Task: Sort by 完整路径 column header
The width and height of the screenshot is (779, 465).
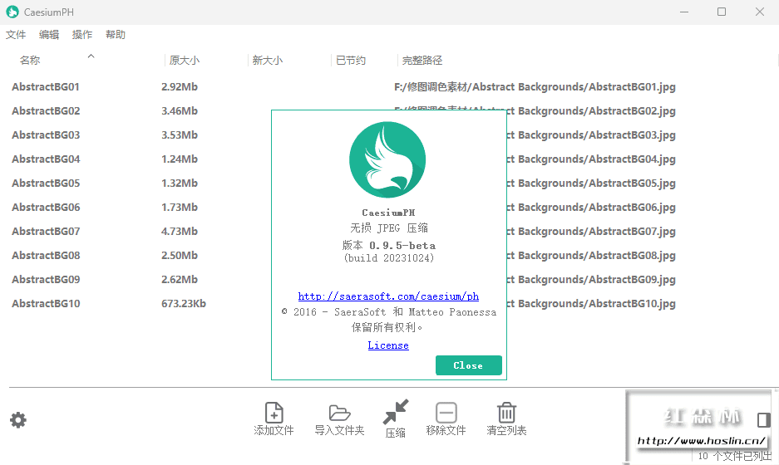Action: [422, 61]
